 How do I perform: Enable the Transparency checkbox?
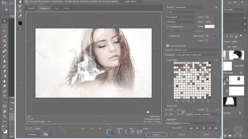pos(168,27)
